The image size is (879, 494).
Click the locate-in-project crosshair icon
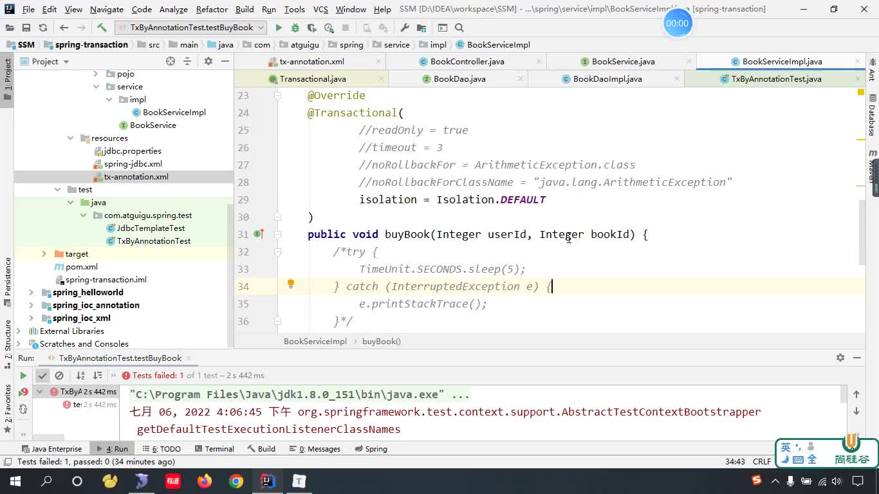pos(171,61)
